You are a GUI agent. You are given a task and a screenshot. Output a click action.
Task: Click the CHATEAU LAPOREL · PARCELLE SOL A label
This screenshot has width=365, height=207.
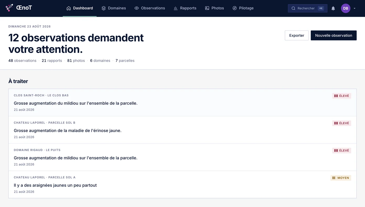(x=45, y=177)
